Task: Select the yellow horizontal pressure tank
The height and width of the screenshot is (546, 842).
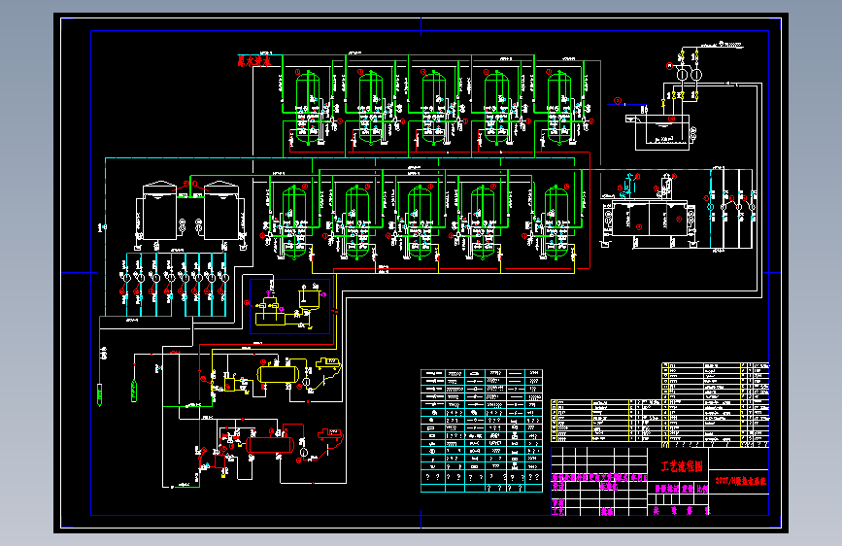Action: click(278, 374)
